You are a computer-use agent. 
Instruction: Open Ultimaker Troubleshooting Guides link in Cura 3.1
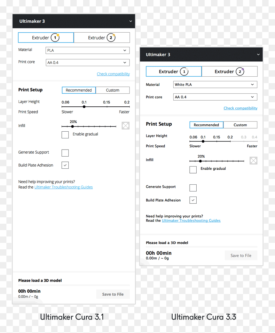coord(64,187)
